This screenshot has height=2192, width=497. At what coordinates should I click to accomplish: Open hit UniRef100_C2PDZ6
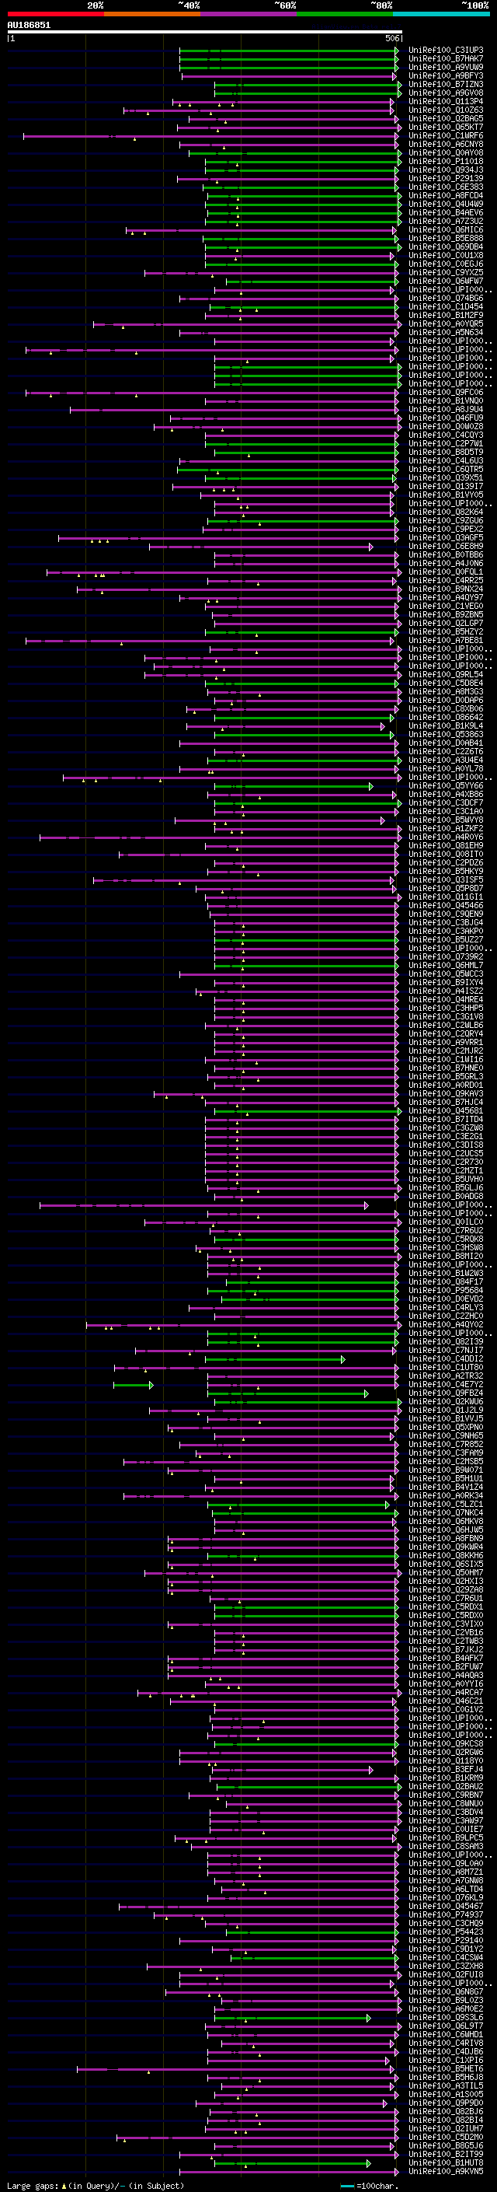click(x=445, y=863)
